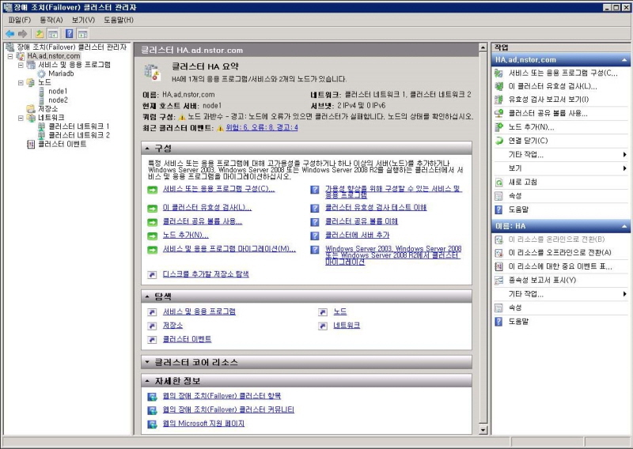Viewport: 633px width, 449px height.
Task: Collapse the 서비스 및 응용 프로그램 tree node
Action: pyautogui.click(x=21, y=65)
